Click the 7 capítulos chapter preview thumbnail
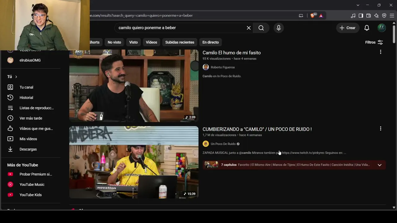This screenshot has height=223, width=397. 211,165
